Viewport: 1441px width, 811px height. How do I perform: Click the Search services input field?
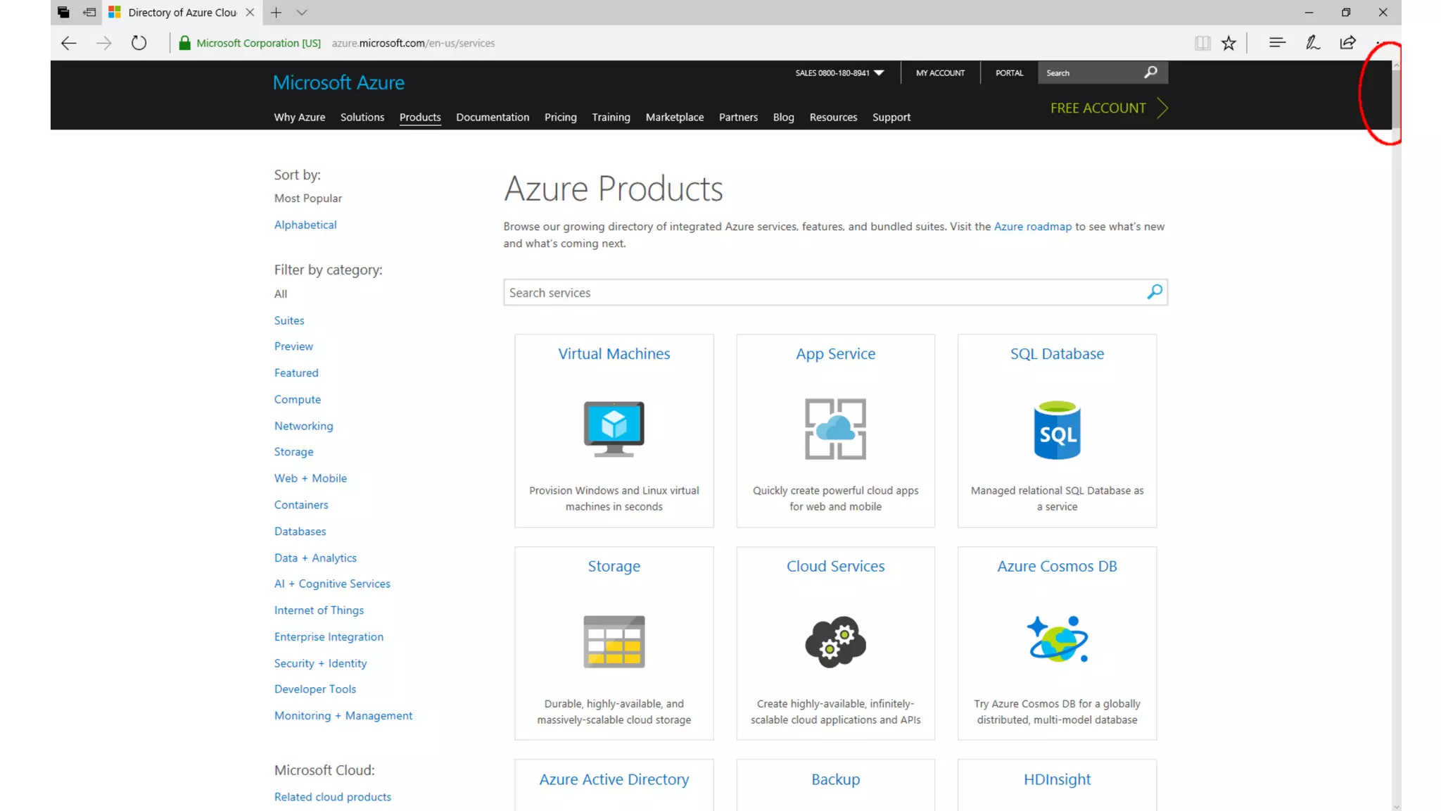tap(823, 292)
